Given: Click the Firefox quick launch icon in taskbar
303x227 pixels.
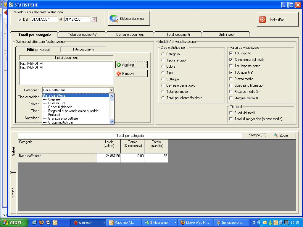Looking at the screenshot, I should tap(41, 222).
